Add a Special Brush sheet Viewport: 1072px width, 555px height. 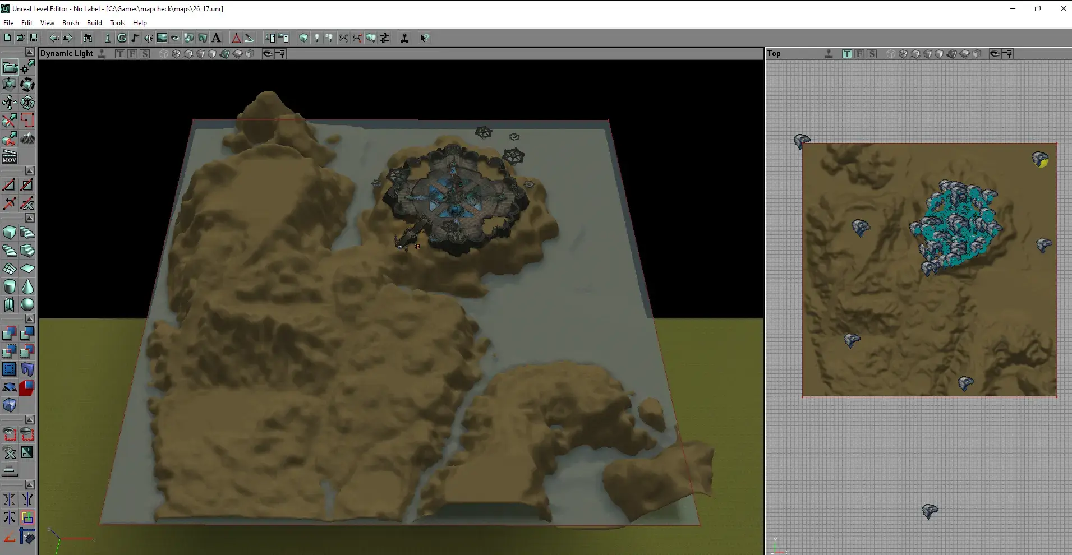click(10, 369)
